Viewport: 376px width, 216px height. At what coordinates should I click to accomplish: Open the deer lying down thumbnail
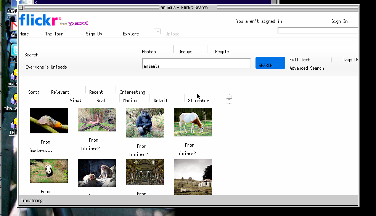click(x=96, y=120)
